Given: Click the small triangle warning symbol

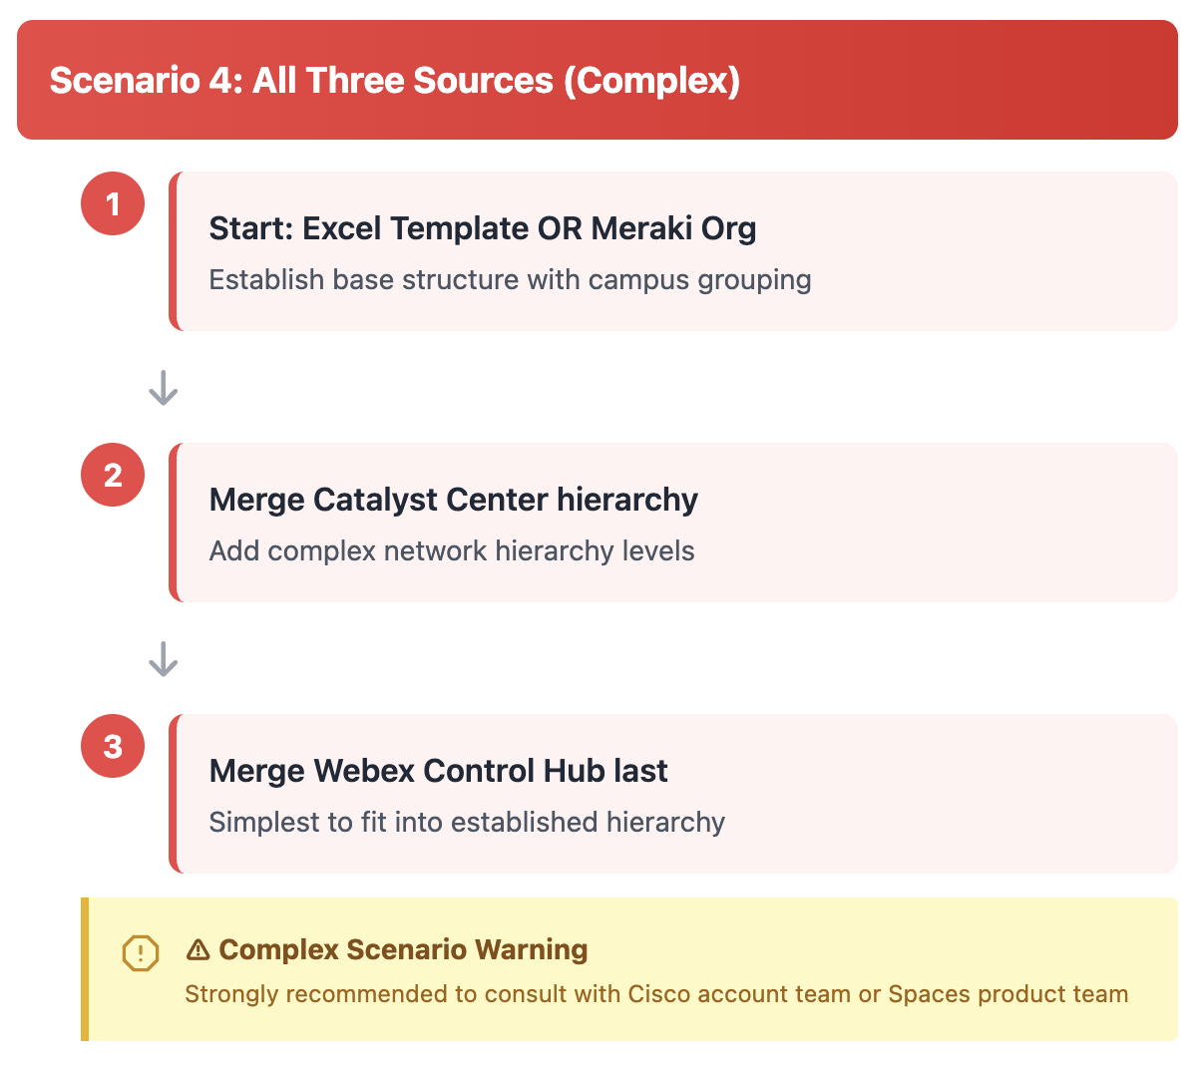Looking at the screenshot, I should click(x=198, y=950).
